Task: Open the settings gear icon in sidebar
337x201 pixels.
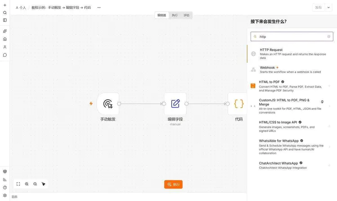Action: [5, 196]
